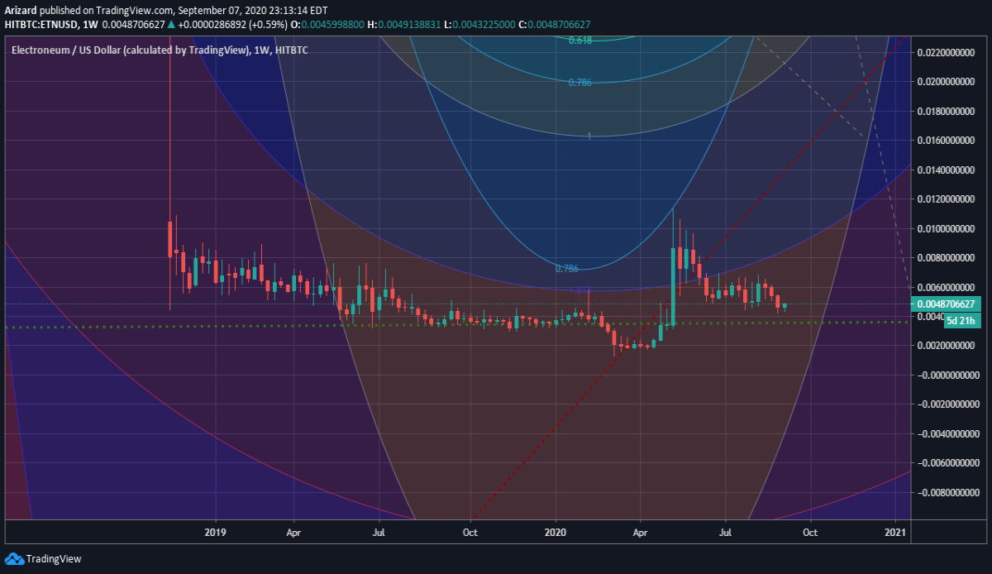Click the Oct label just before 2021
The width and height of the screenshot is (992, 574).
tap(810, 533)
